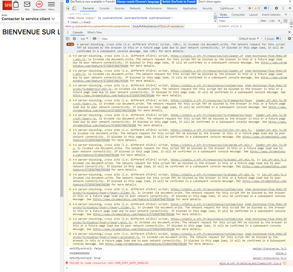Screen dimensions: 293x272
Task: Switch to the Network tab
Action: 135,8
